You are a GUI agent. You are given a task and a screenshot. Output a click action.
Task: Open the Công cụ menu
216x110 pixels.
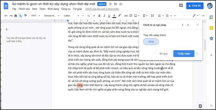66,9
